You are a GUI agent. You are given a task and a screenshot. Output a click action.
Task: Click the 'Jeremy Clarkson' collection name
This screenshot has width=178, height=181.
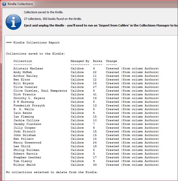[x=27, y=124]
